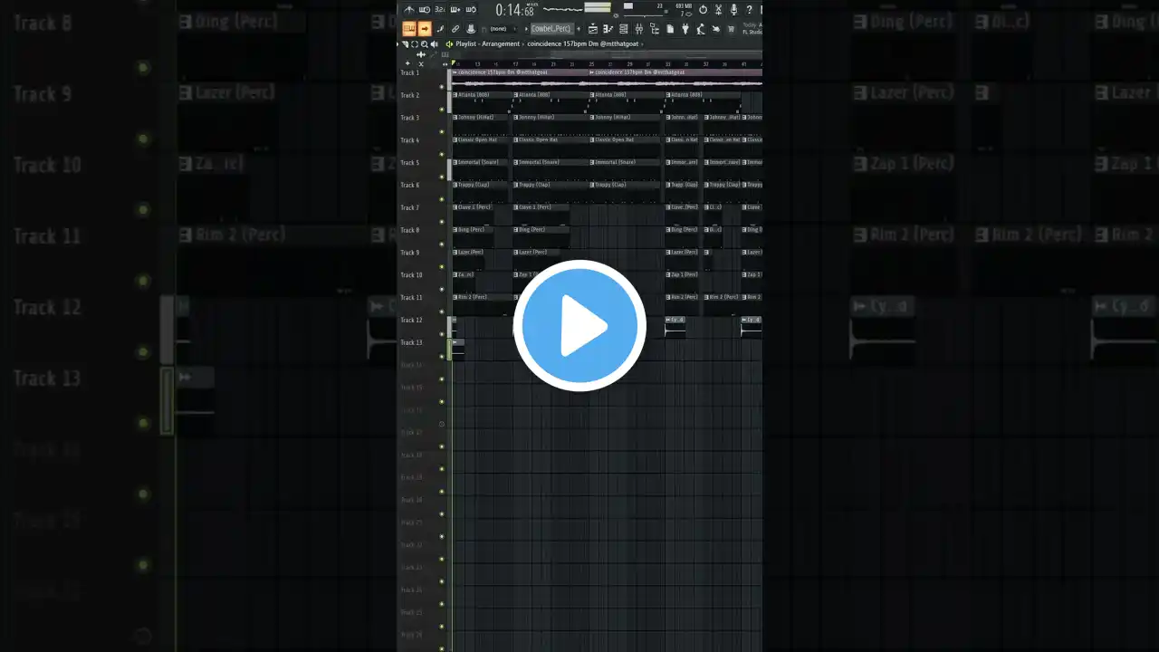Viewport: 1159px width, 652px height.
Task: Open the Playlist view icon
Action: tap(592, 29)
